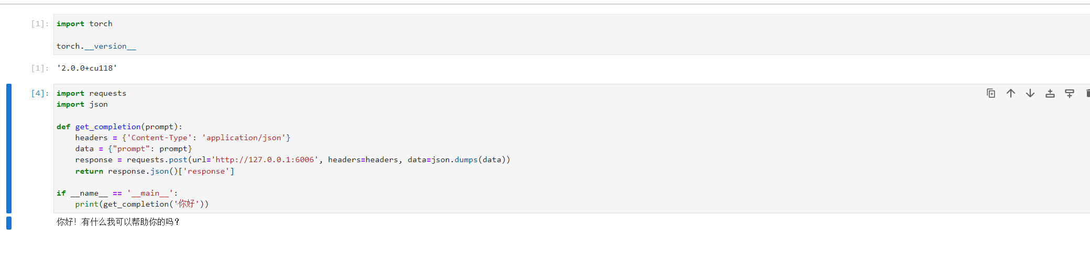Click the '2.0.0+cu118' output text
The image size is (1090, 272).
click(87, 68)
